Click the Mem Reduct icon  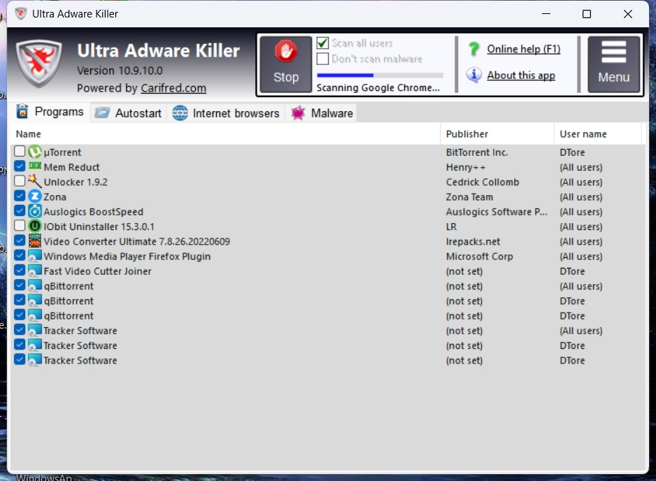[35, 166]
